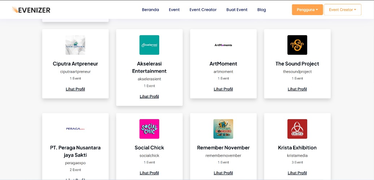This screenshot has height=180, width=374.
Task: Open the Event navigation item
Action: click(174, 10)
